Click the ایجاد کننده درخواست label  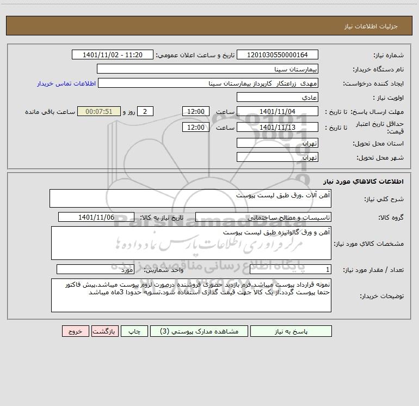pos(373,83)
